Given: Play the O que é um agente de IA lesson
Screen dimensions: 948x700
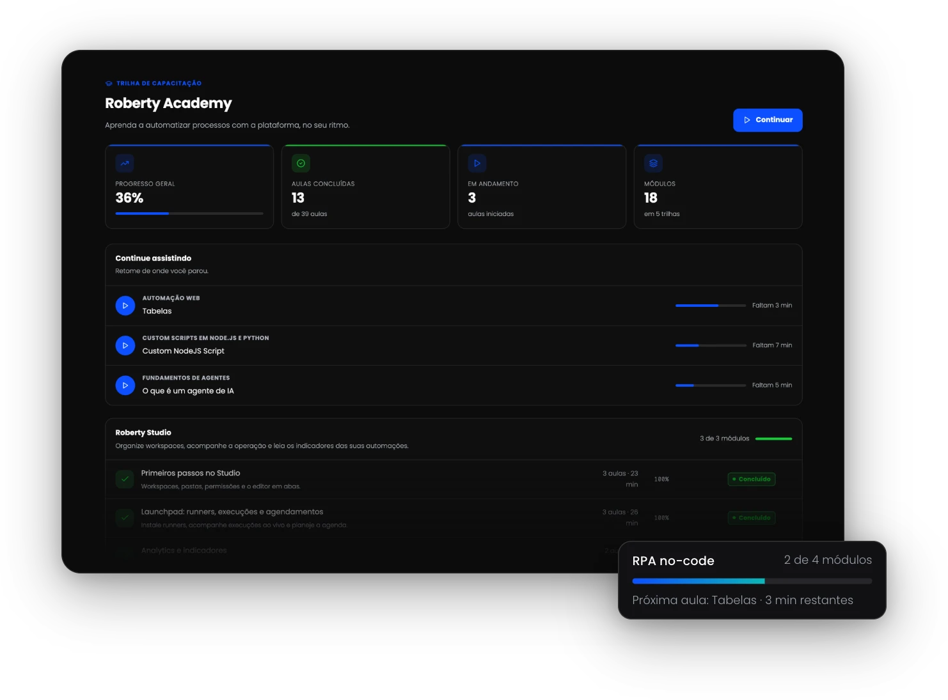Looking at the screenshot, I should (x=125, y=385).
